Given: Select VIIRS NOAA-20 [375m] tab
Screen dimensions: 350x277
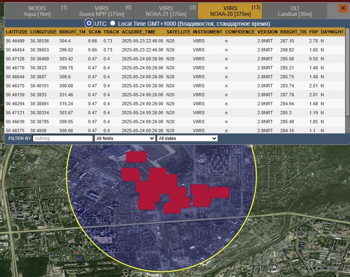Looking at the screenshot, I should click(230, 11).
